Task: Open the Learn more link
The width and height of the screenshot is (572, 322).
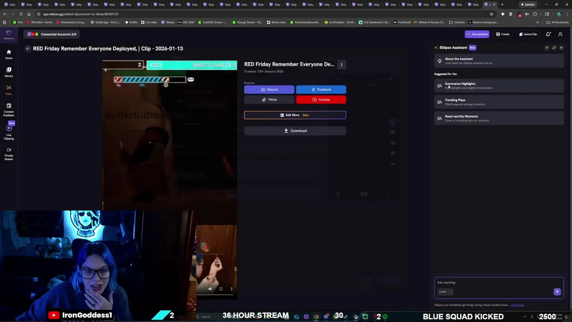Action: coord(517,305)
